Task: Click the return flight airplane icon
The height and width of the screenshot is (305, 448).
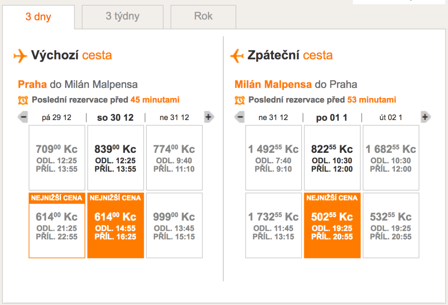Action: [x=237, y=56]
